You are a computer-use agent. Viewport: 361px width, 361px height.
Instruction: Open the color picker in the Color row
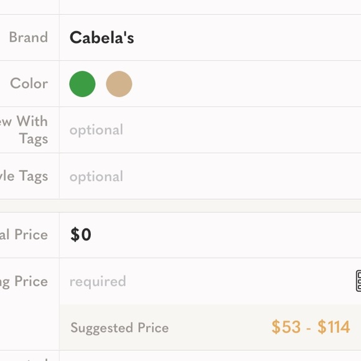tap(210, 84)
